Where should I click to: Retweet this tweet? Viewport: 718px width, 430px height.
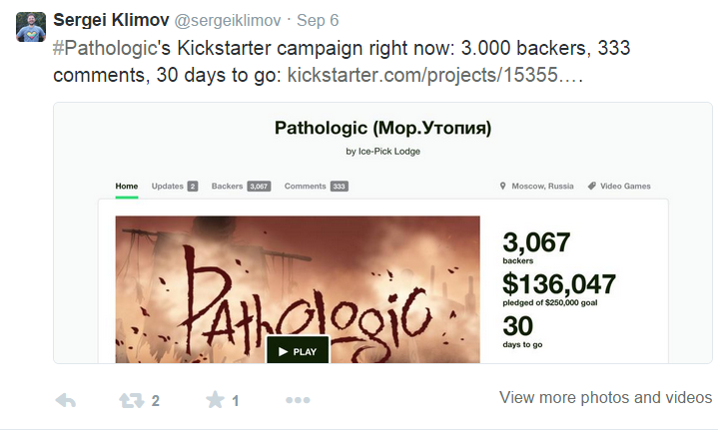click(x=131, y=400)
